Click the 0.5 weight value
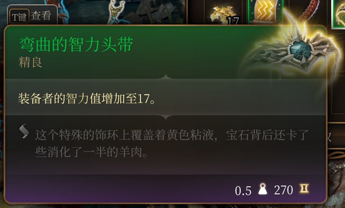 point(243,191)
